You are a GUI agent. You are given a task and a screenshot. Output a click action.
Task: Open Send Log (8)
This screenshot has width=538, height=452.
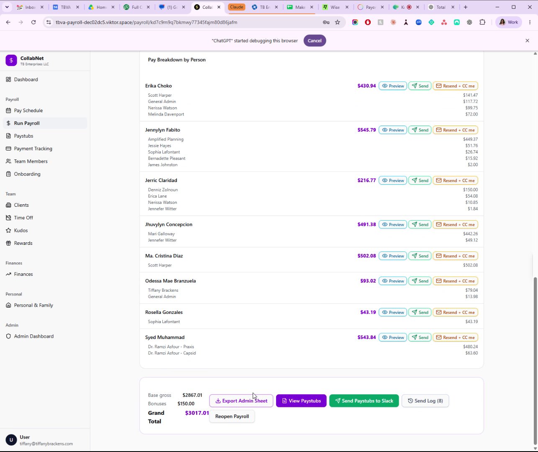[425, 401]
